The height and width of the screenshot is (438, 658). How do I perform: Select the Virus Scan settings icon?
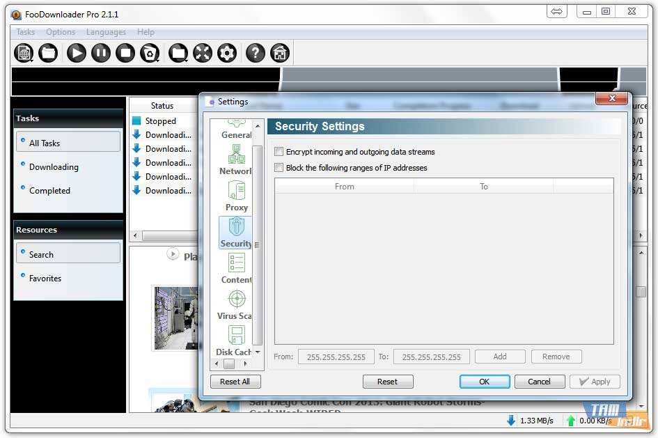click(236, 304)
